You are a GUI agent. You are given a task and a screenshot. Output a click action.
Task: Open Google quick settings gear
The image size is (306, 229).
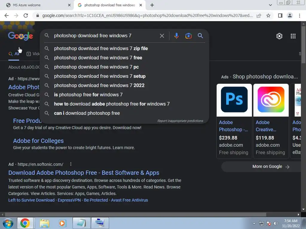point(279,36)
